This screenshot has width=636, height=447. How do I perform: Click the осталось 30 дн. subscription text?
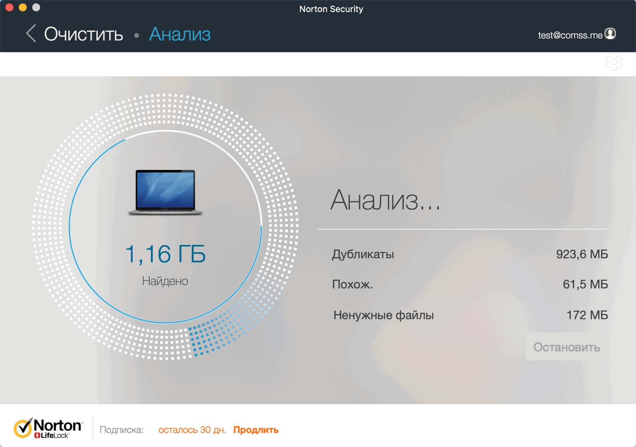point(192,430)
